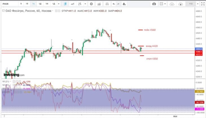Image resolution: width=206 pixels, height=118 pixels.
Task: Click the red 4388.5 price level label
Action: (199, 52)
